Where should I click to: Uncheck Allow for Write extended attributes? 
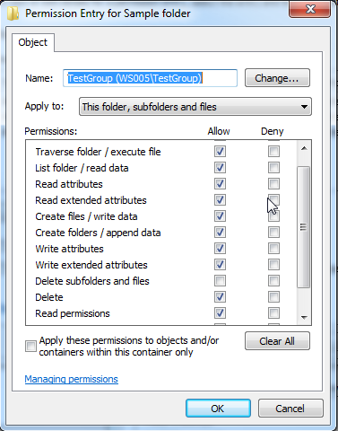tap(220, 265)
